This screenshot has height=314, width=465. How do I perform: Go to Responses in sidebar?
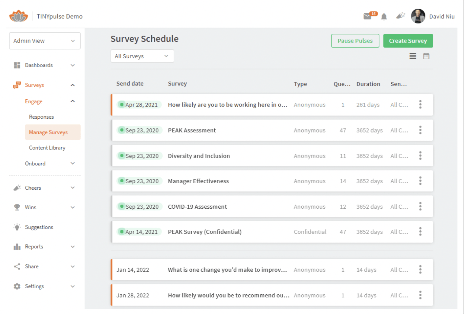tap(41, 117)
